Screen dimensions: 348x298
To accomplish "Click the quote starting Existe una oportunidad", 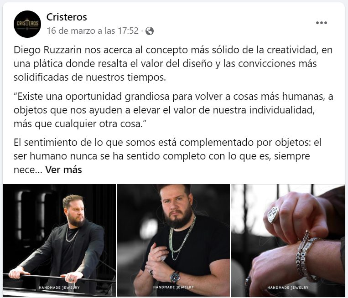I will tap(173, 110).
